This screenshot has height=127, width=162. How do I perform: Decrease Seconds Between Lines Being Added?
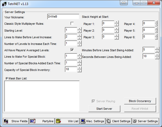coord(157,58)
